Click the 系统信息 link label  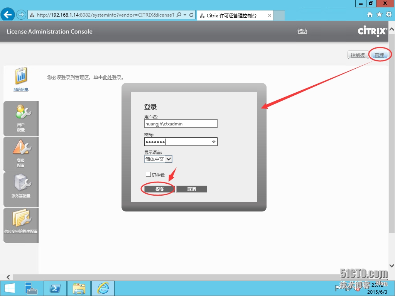21,90
